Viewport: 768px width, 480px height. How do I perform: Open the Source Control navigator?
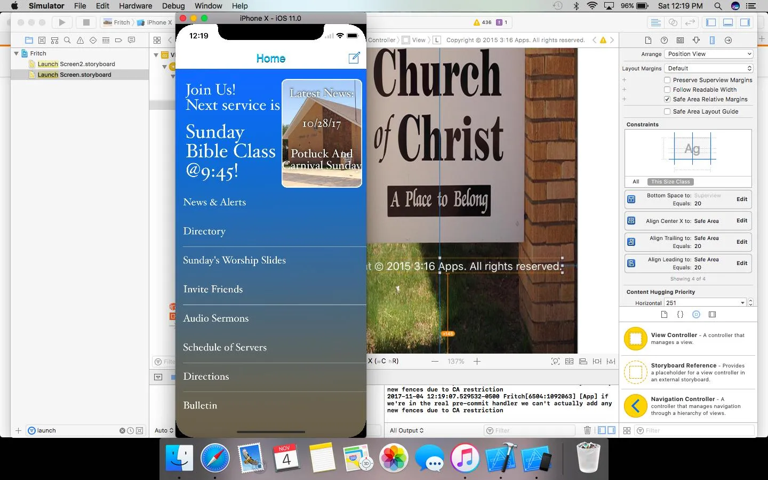pos(42,40)
